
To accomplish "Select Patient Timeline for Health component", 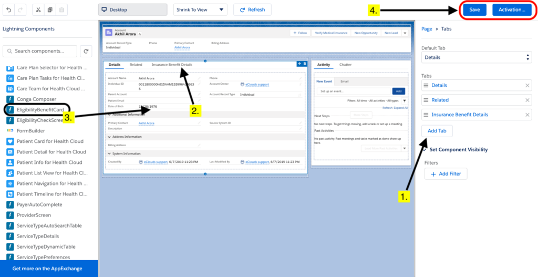I will point(47,194).
